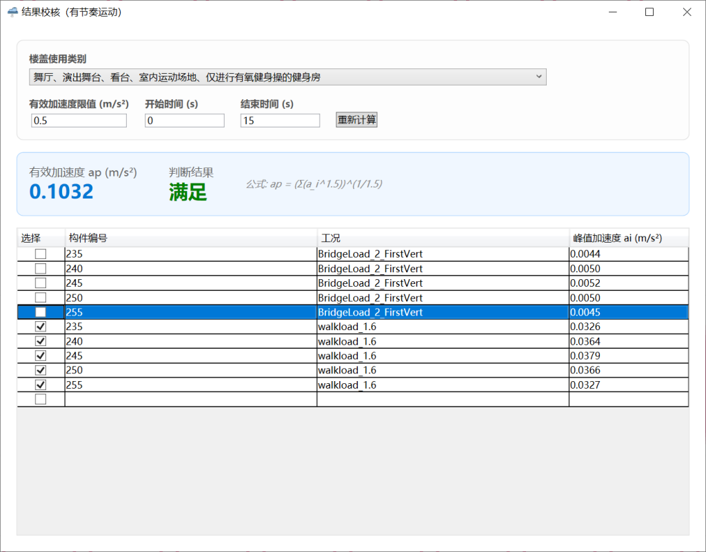Click the 开始时间 input box
Viewport: 706px width, 552px height.
pyautogui.click(x=184, y=121)
